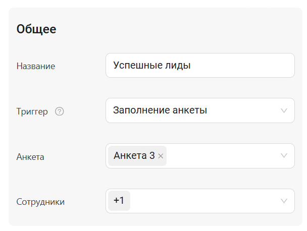Click the Название input field
This screenshot has width=307, height=231.
pyautogui.click(x=199, y=66)
